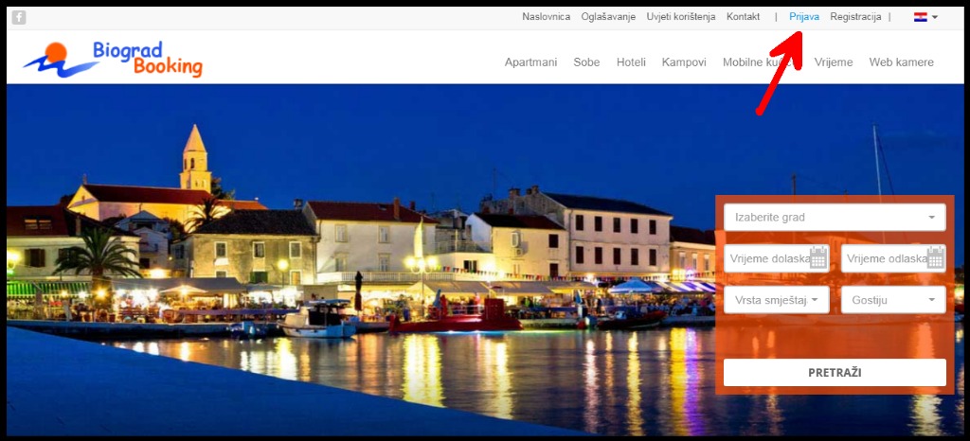Click the Vrijeme dolaska input field

pos(767,257)
